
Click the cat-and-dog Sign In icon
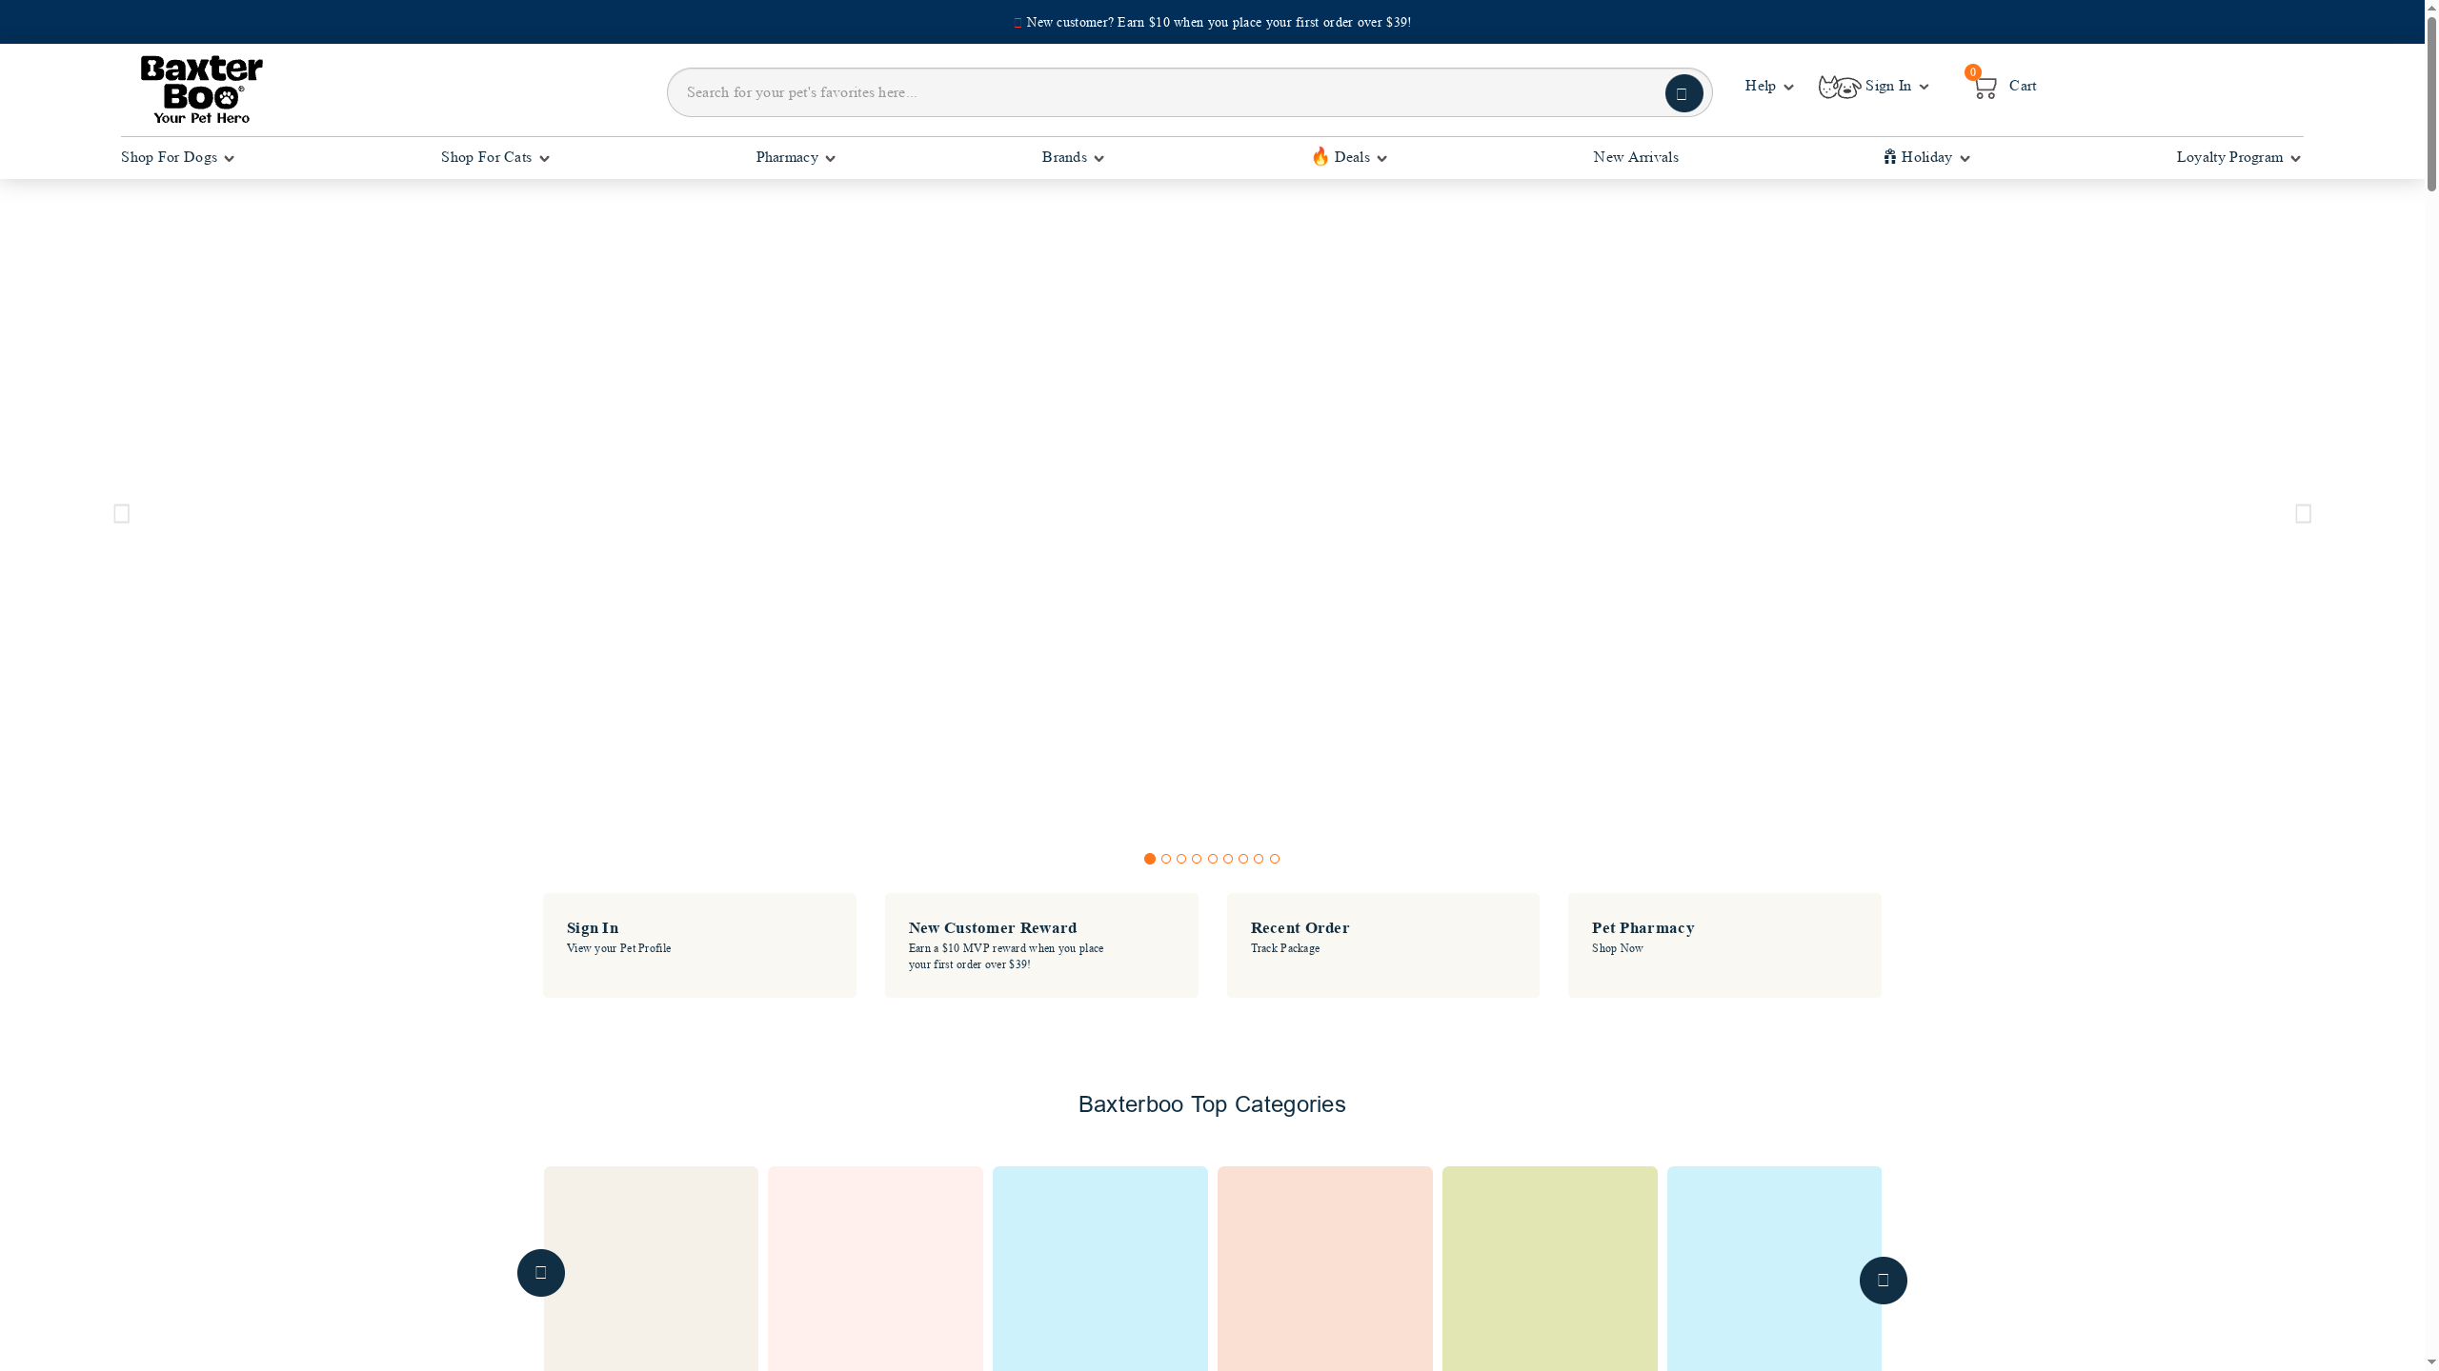coord(1838,86)
